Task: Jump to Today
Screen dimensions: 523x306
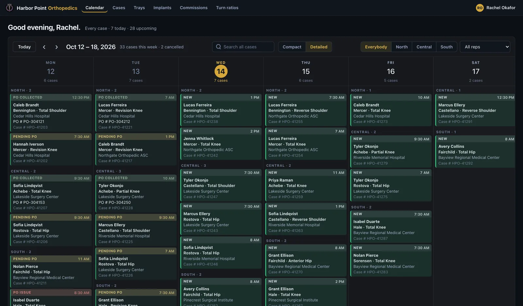Action: tap(25, 47)
